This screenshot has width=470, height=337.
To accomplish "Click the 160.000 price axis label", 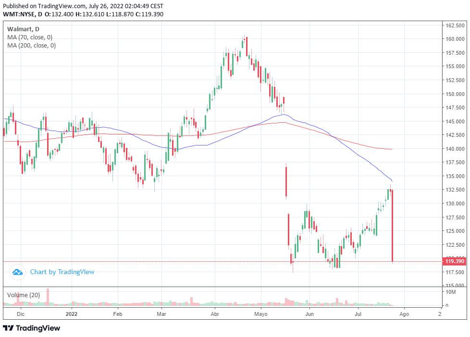I will (x=455, y=39).
